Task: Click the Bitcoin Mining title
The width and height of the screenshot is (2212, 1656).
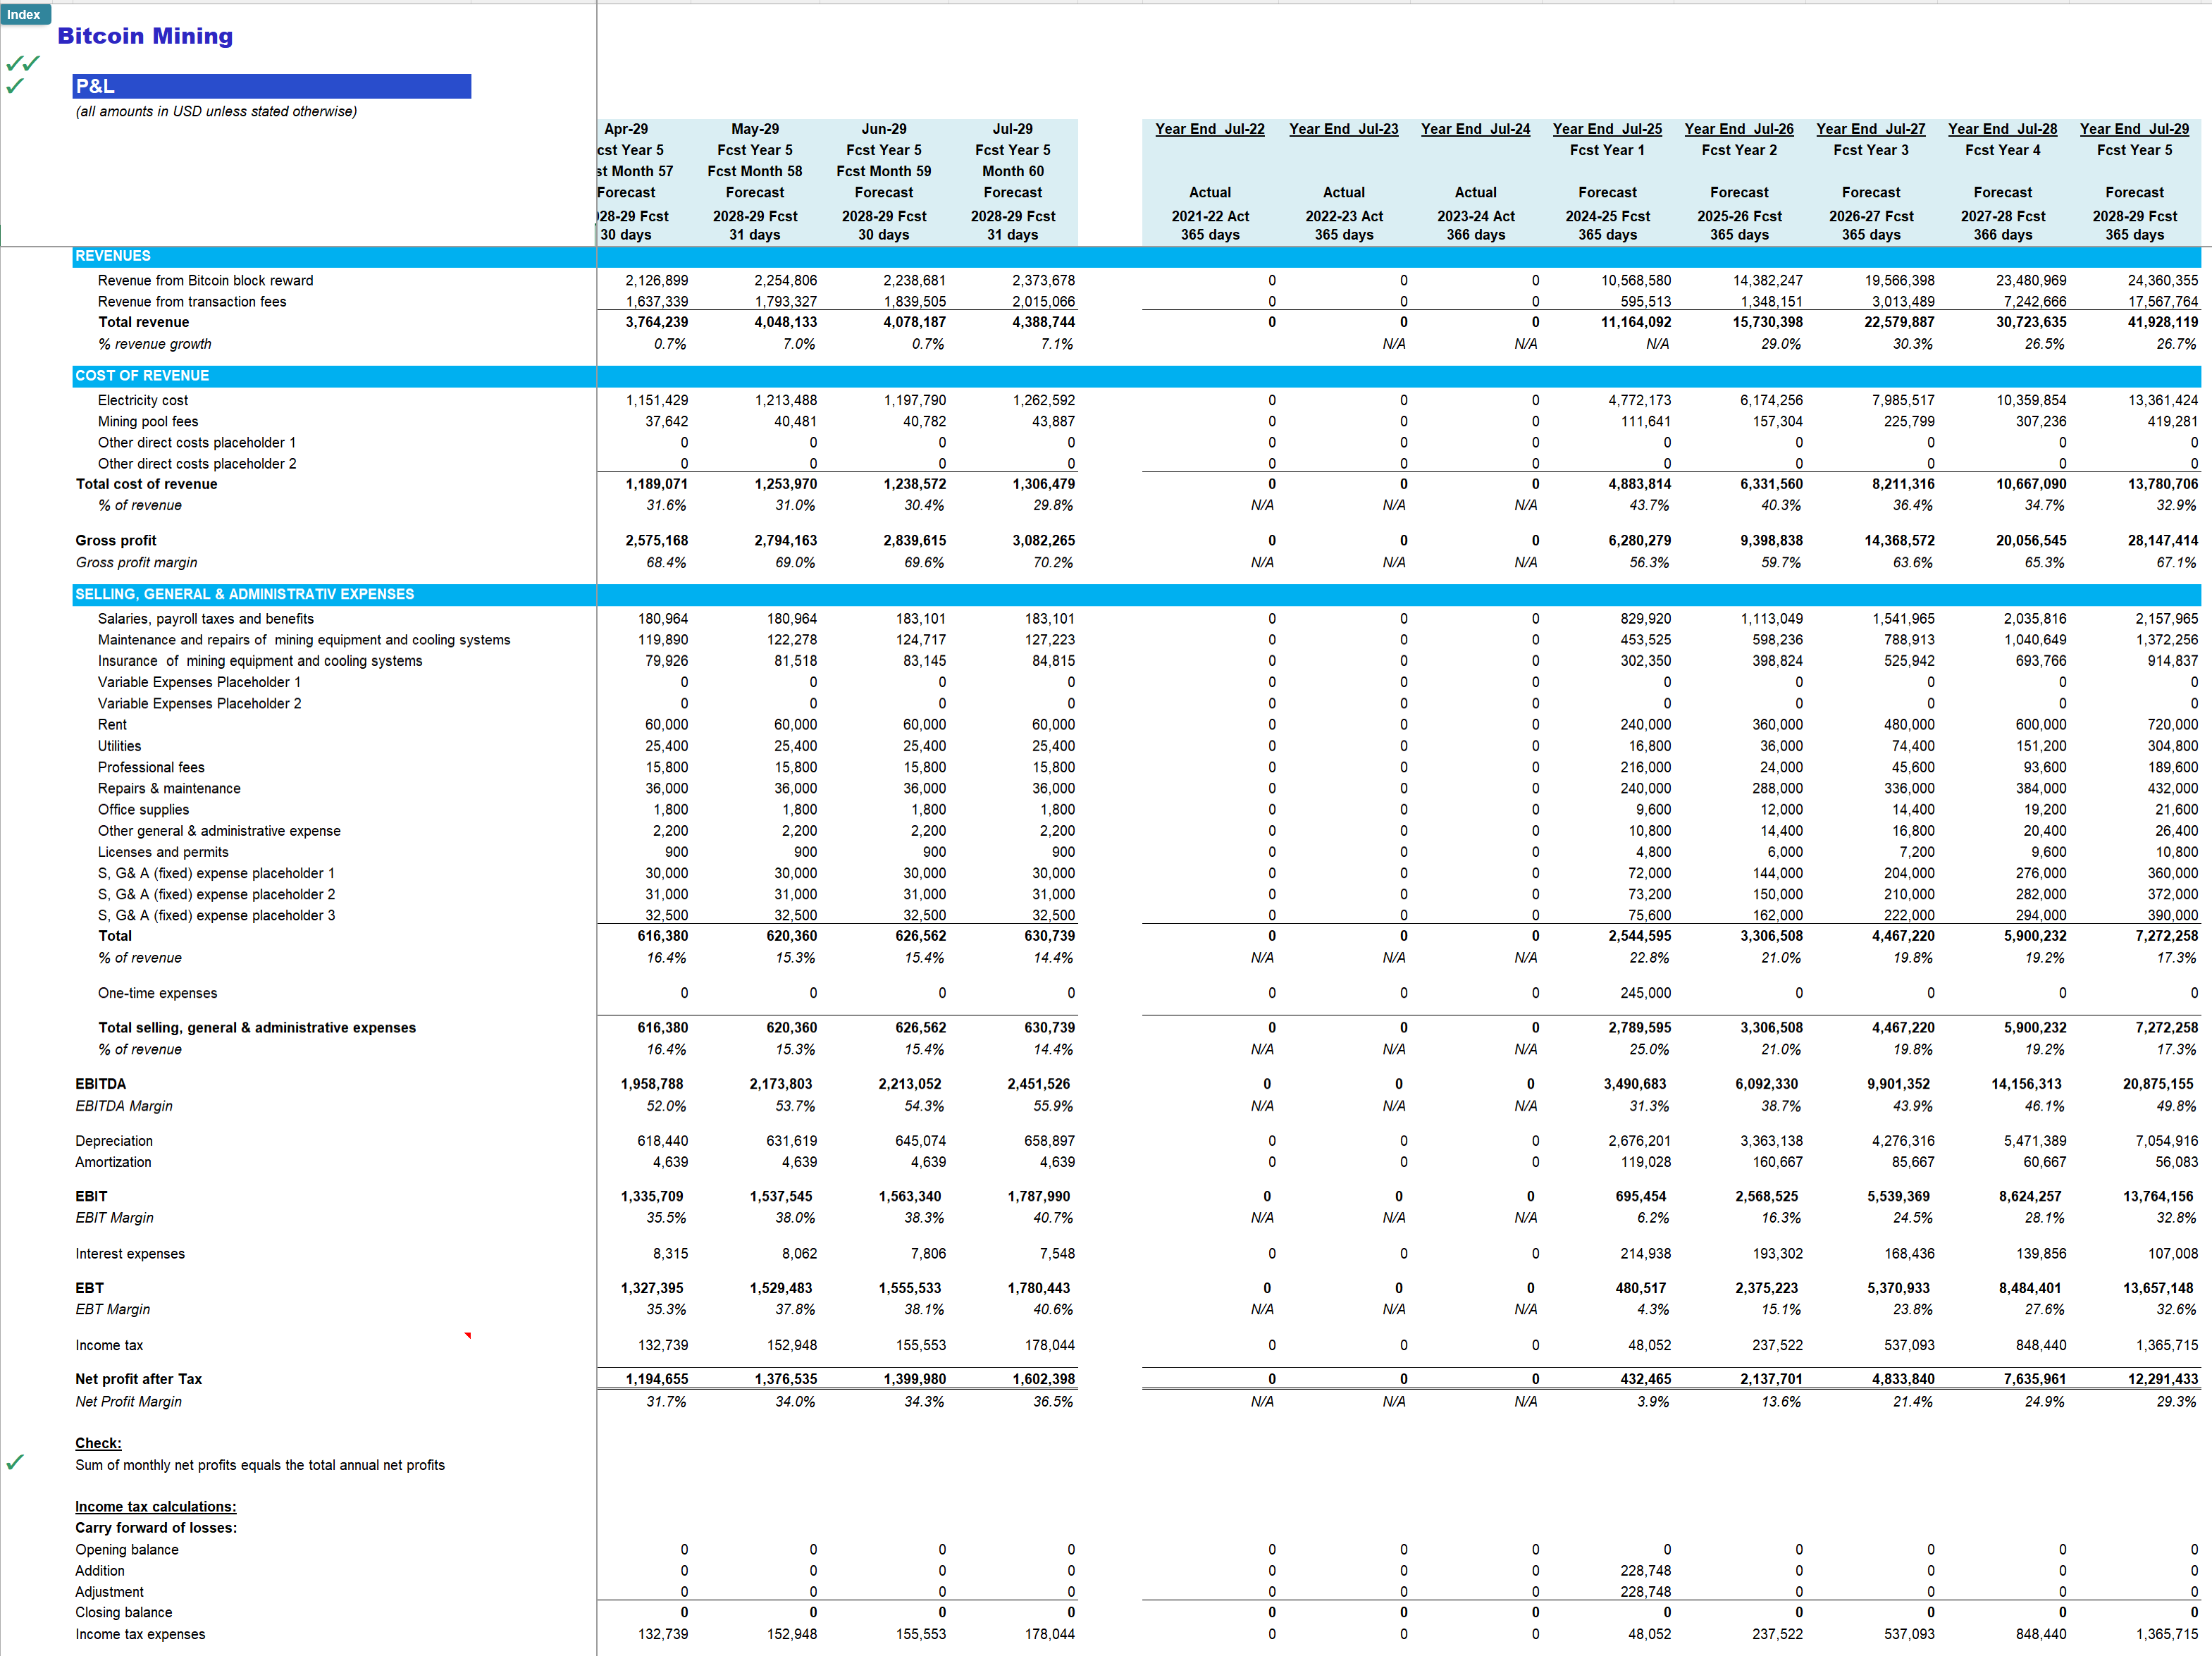Action: pos(144,36)
